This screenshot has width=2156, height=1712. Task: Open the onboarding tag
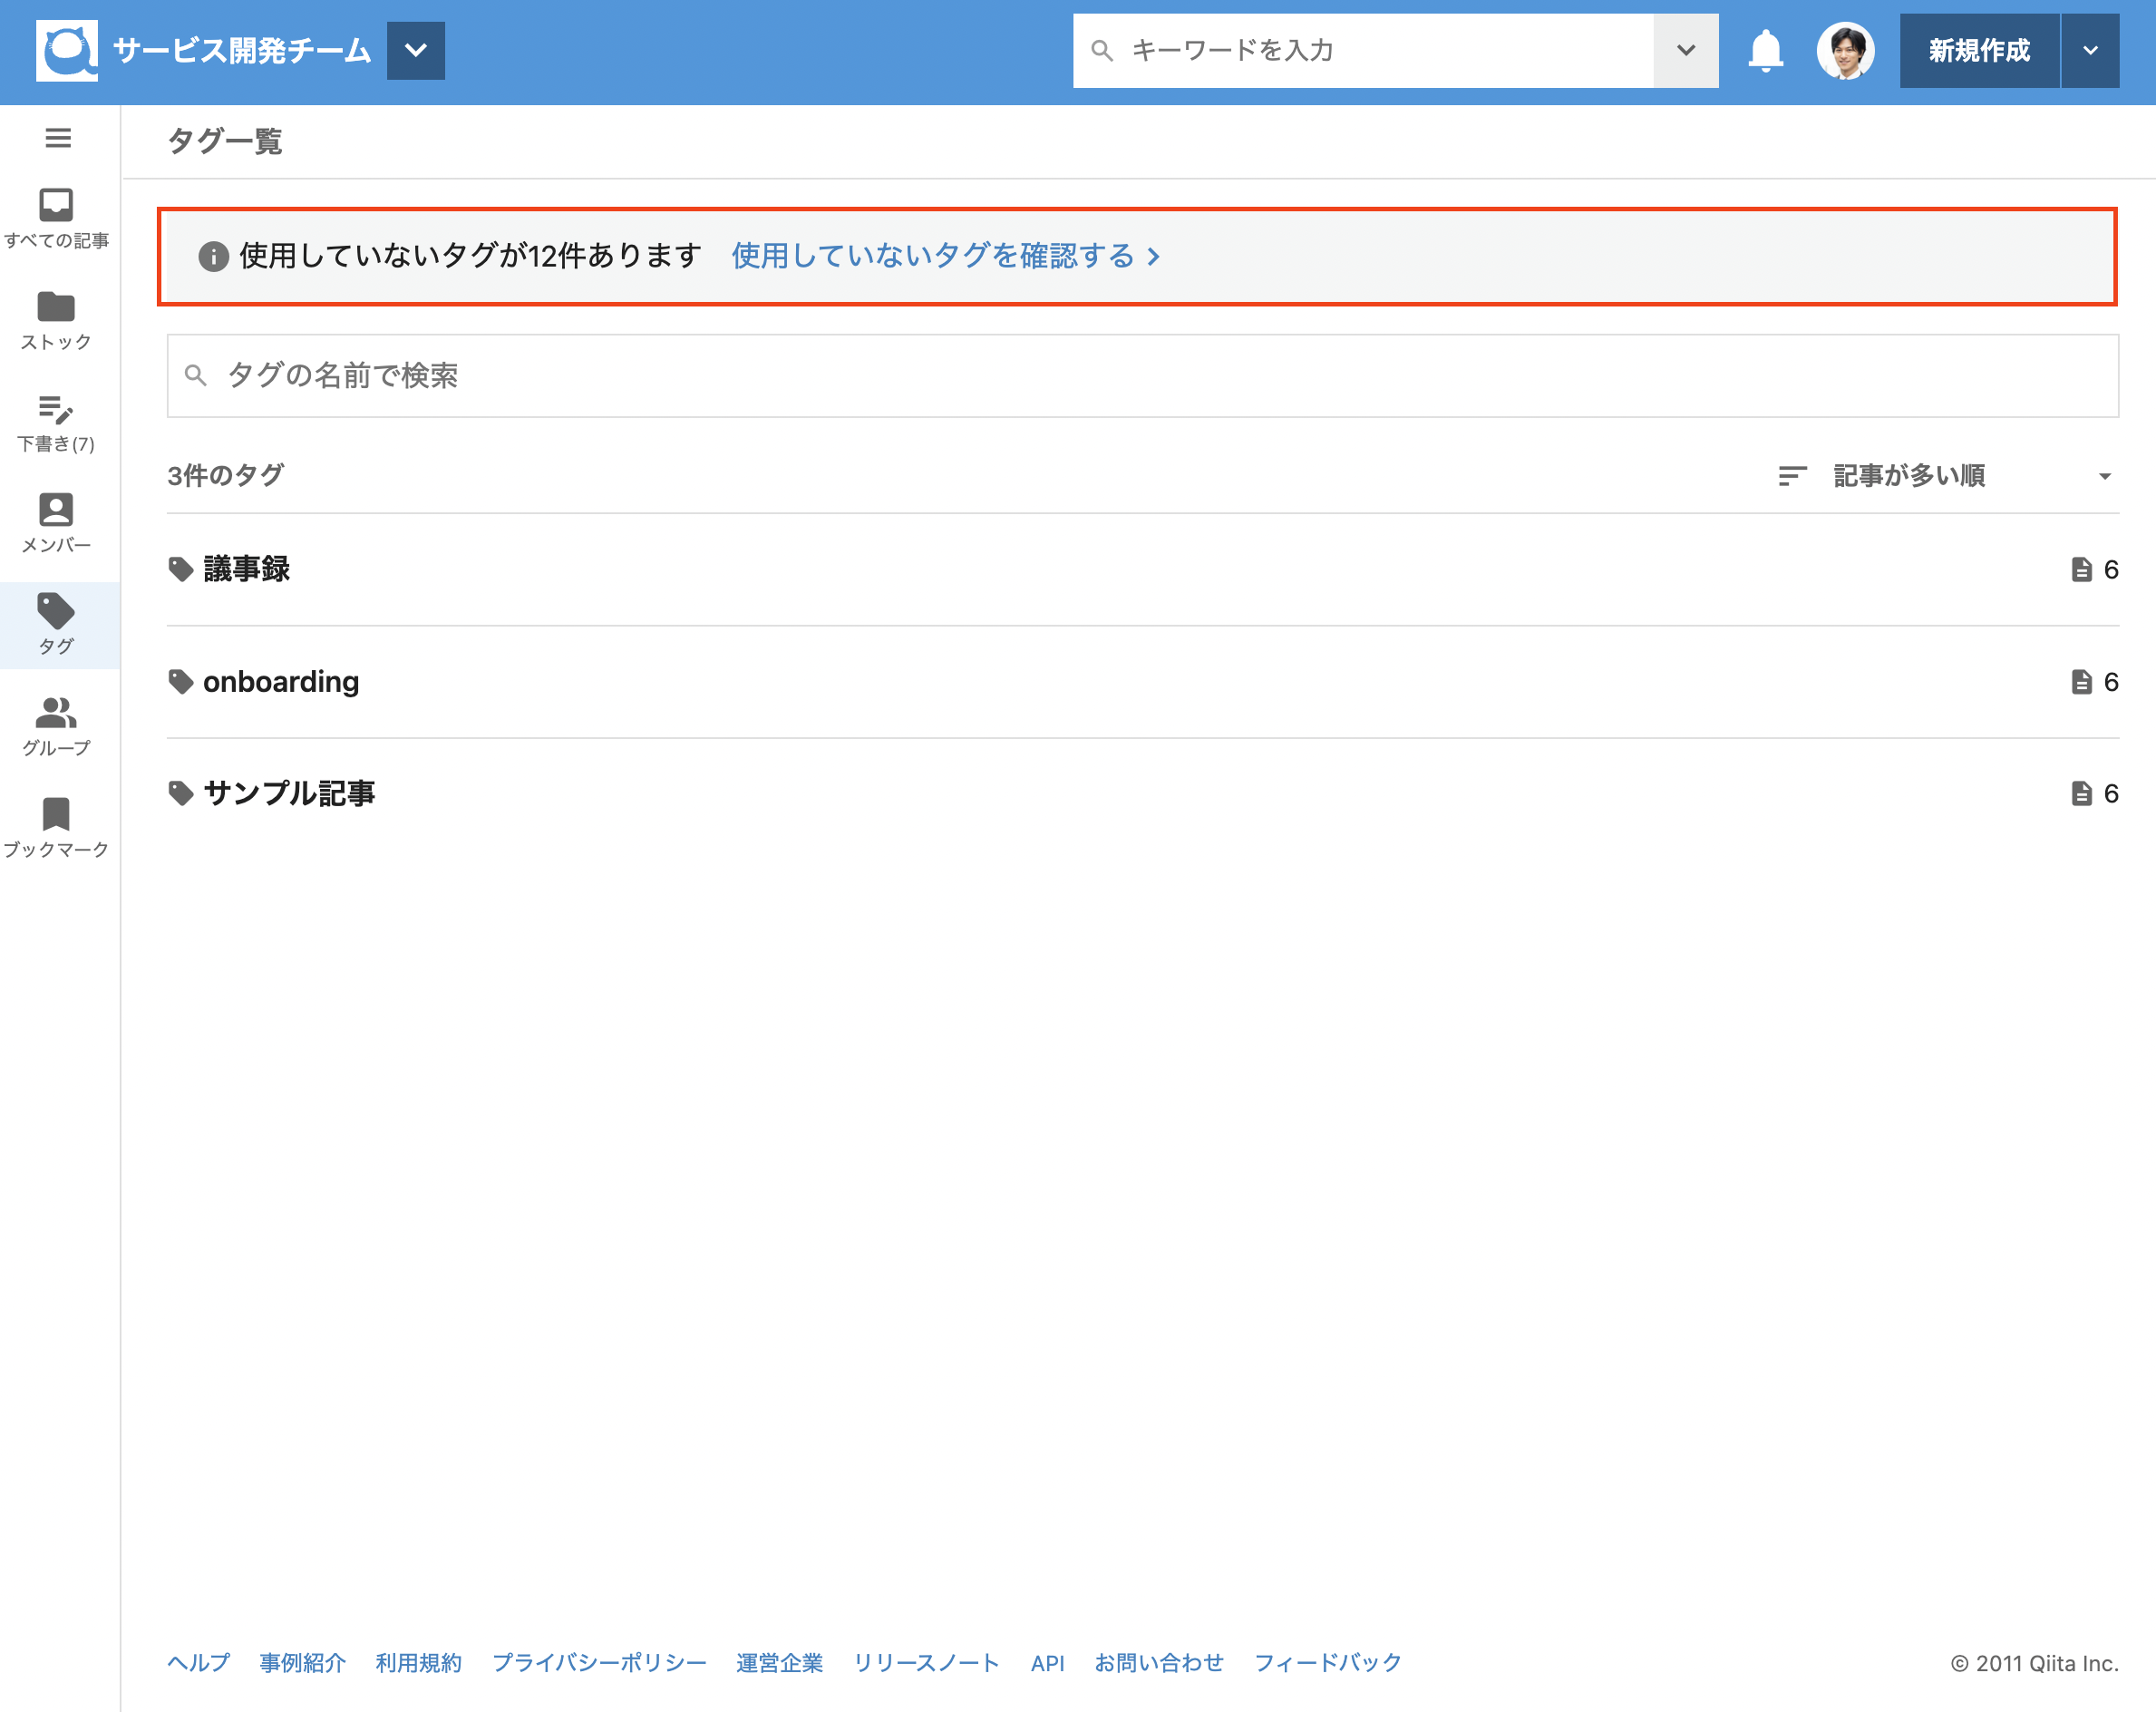280,682
